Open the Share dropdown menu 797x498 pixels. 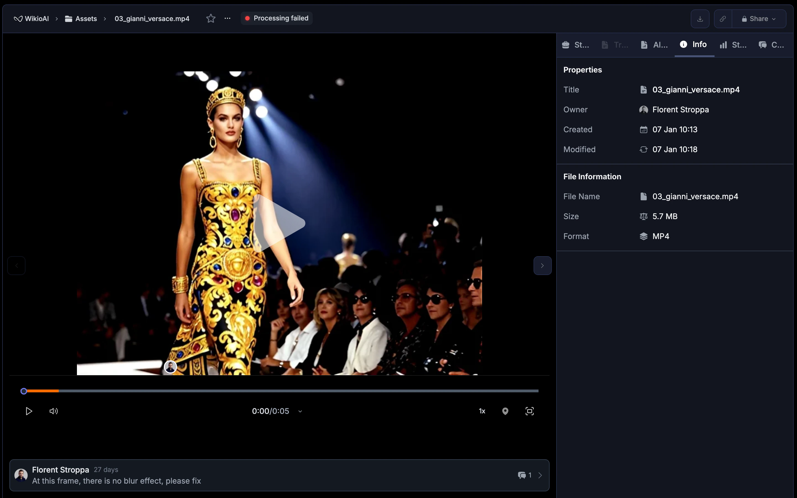[x=759, y=19]
